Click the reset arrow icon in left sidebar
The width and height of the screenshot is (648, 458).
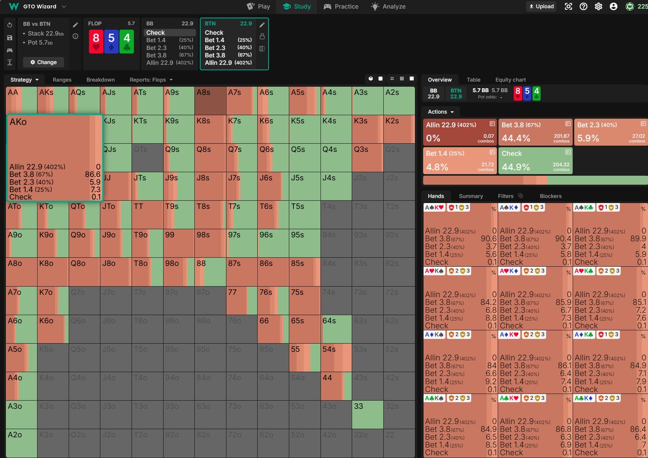[x=10, y=25]
